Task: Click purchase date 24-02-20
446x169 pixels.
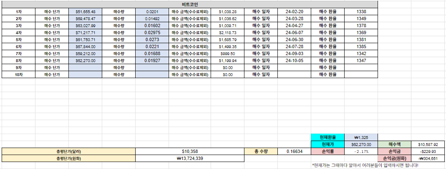Action: [294, 12]
